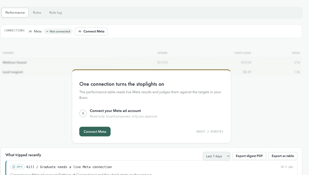Image resolution: width=309 pixels, height=175 pixels.
Task: Click infinity icon inside top Connect Meta button
Action: pyautogui.click(x=80, y=31)
